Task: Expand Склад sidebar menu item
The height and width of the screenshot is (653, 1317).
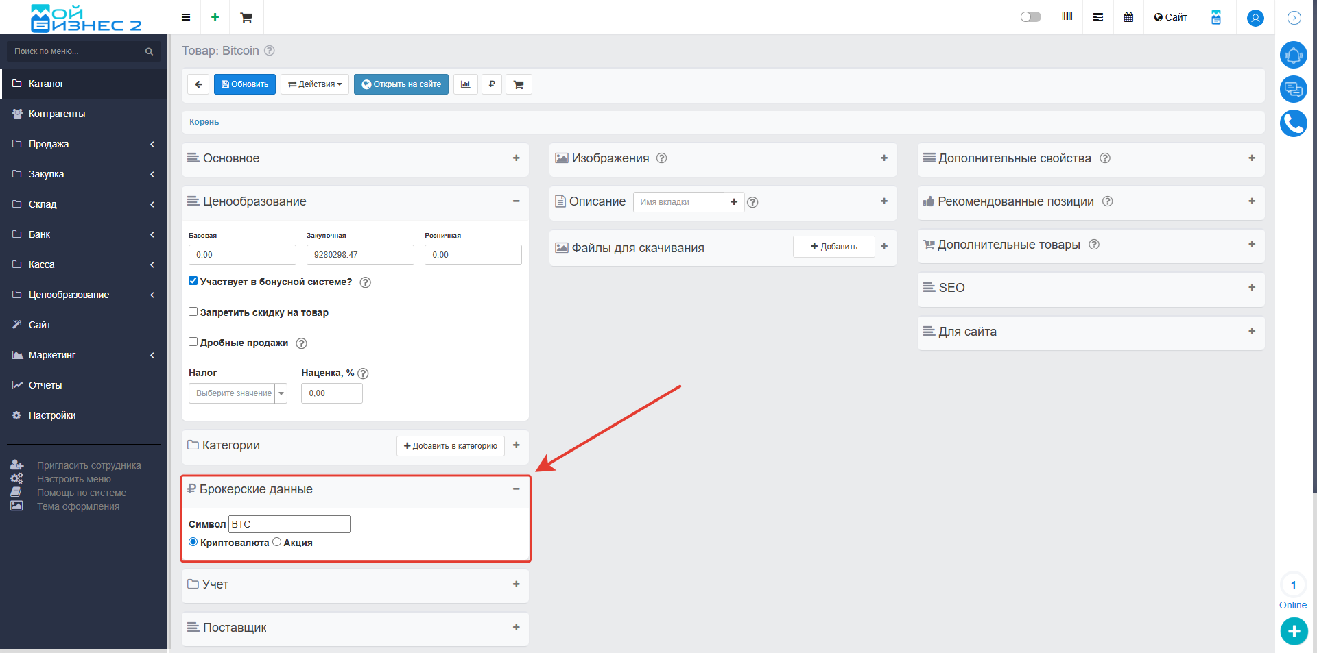Action: (84, 204)
